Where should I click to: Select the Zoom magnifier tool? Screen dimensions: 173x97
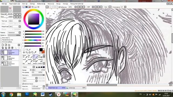click(x=26, y=53)
